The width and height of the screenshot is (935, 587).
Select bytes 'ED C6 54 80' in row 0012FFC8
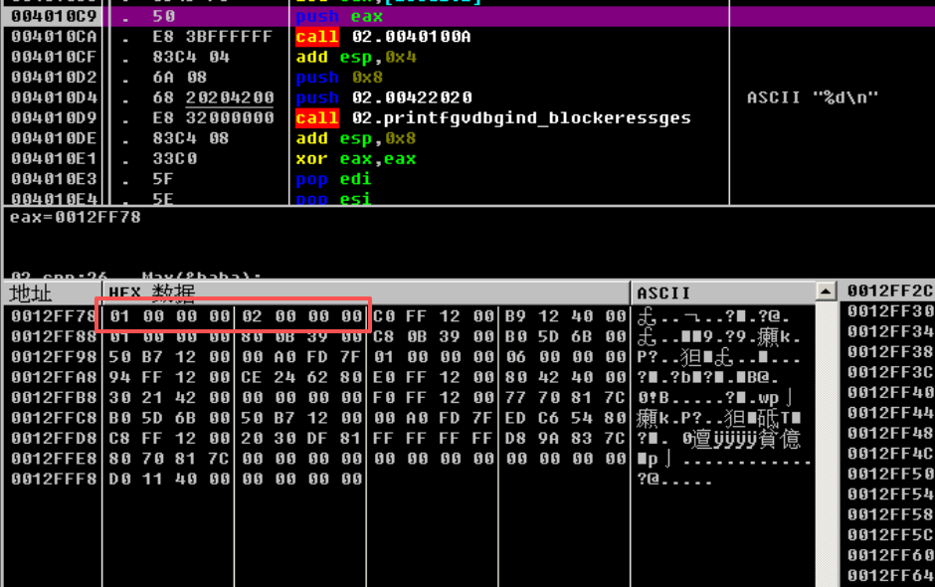pos(565,418)
